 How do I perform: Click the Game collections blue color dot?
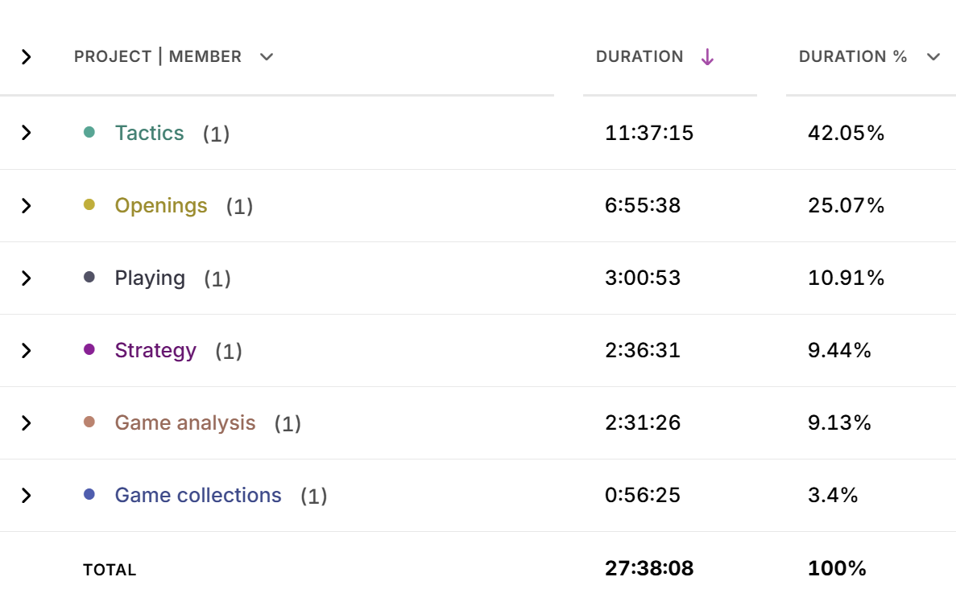coord(89,494)
